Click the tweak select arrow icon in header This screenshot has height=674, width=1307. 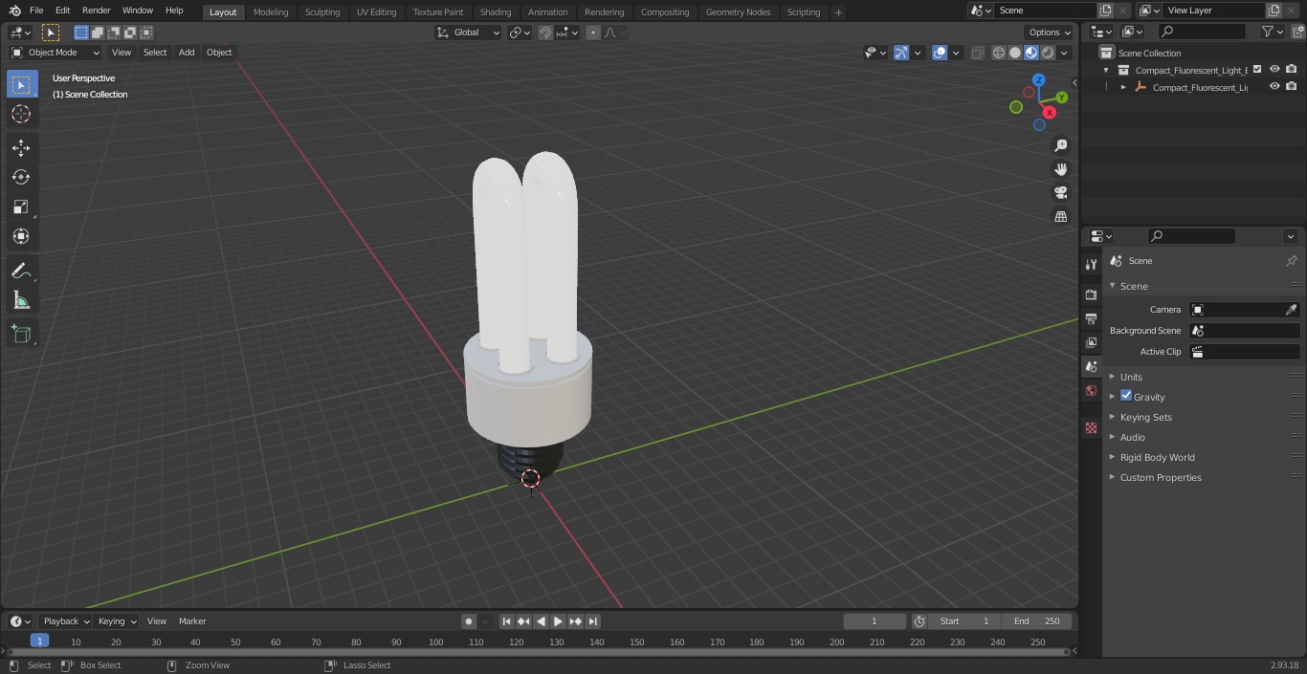(51, 33)
